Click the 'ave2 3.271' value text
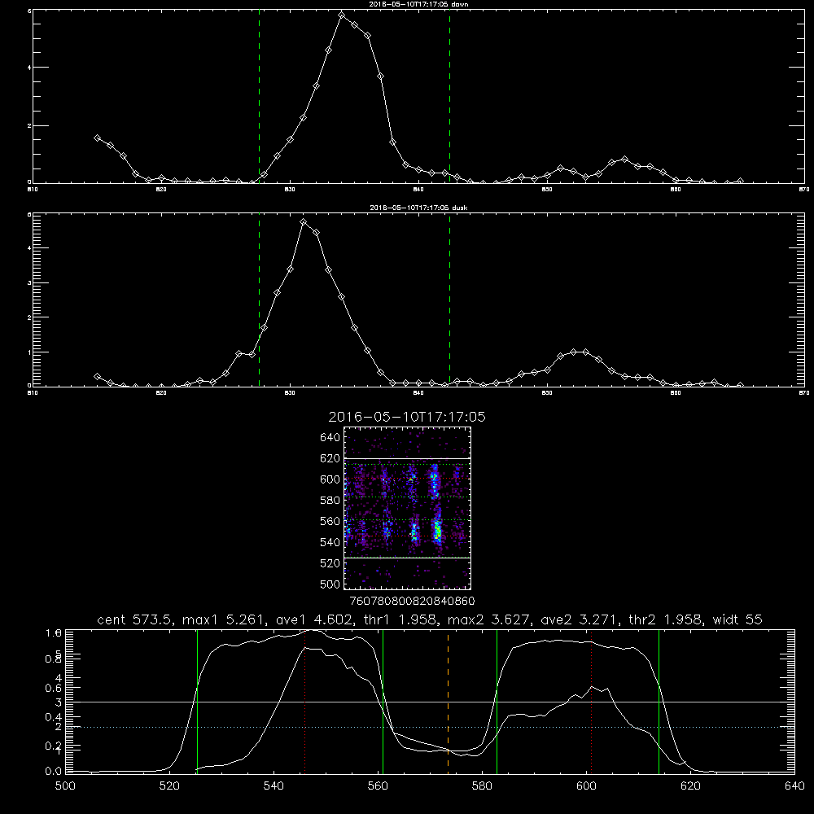The image size is (814, 814). 580,619
